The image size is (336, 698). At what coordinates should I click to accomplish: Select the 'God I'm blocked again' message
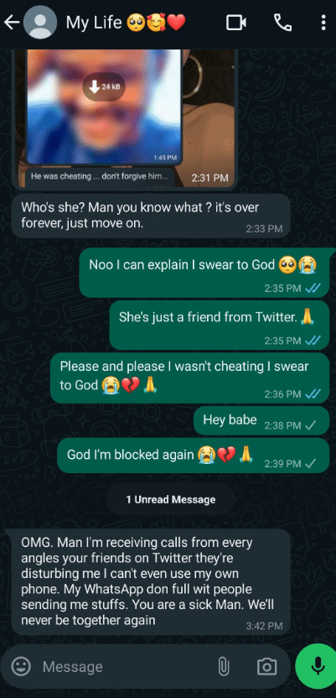pyautogui.click(x=194, y=456)
